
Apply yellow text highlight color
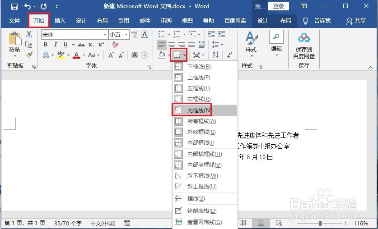61,55
